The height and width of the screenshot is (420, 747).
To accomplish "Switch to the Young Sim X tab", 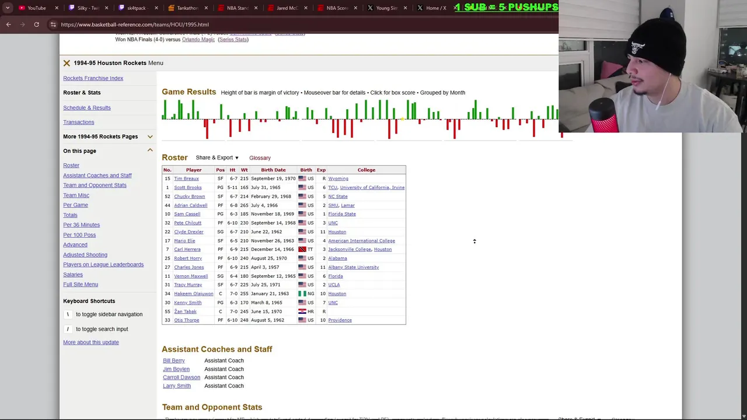I will point(386,8).
